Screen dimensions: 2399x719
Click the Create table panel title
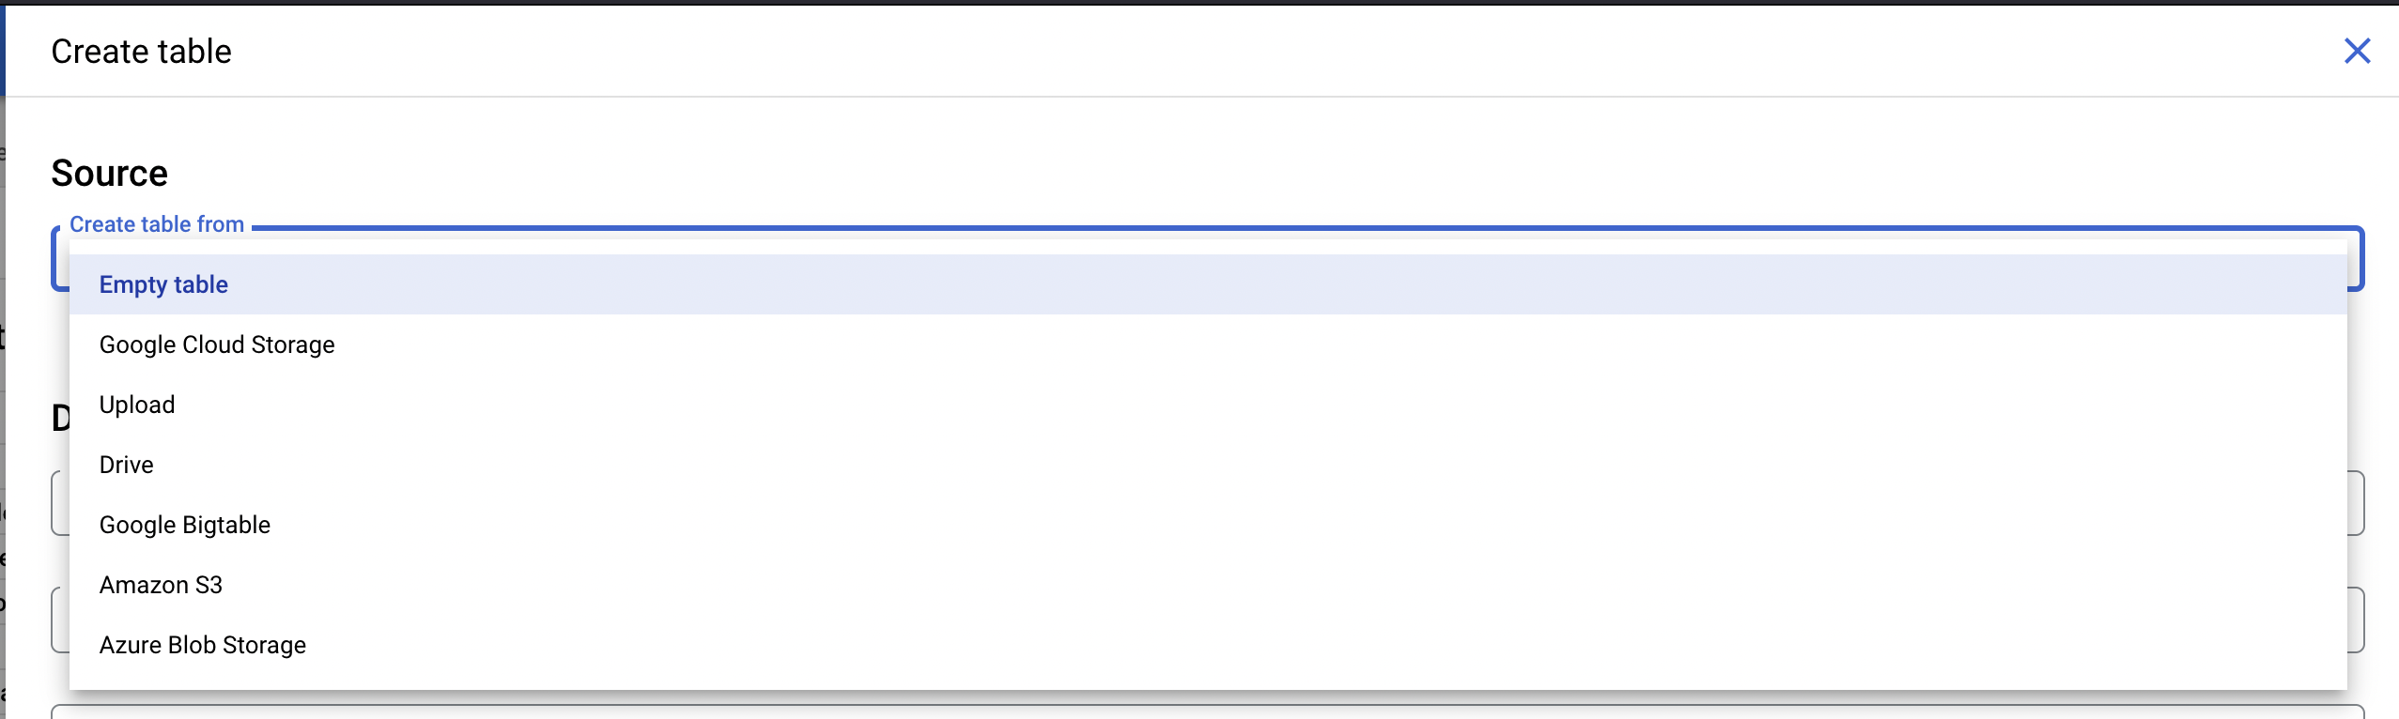(141, 52)
